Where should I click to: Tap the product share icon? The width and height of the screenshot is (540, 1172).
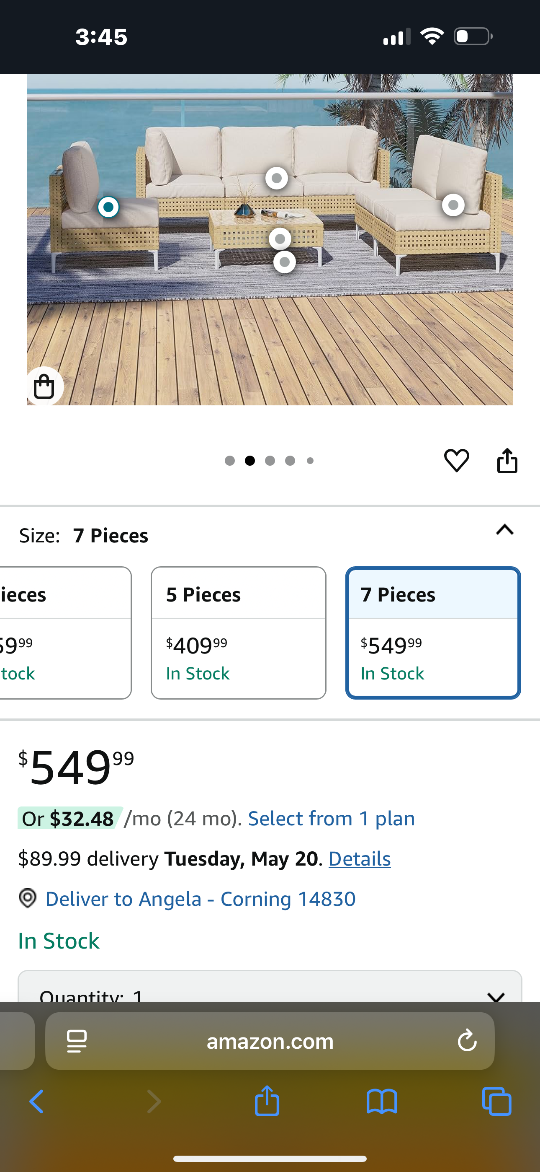tap(507, 460)
